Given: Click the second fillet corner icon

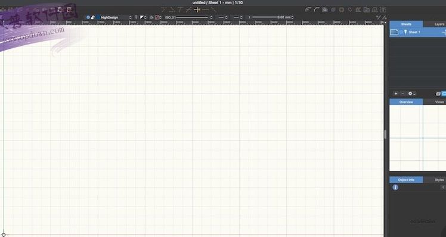Looking at the screenshot, I should pos(316,10).
